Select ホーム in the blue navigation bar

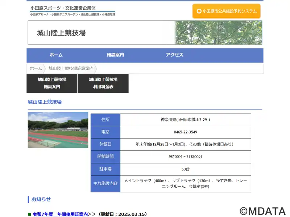(56, 55)
